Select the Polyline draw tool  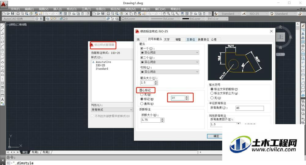pos(2,34)
